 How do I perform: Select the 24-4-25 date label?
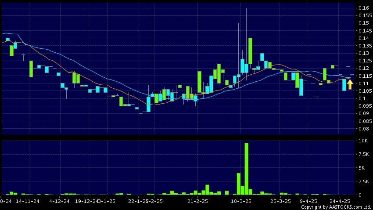coord(340,201)
